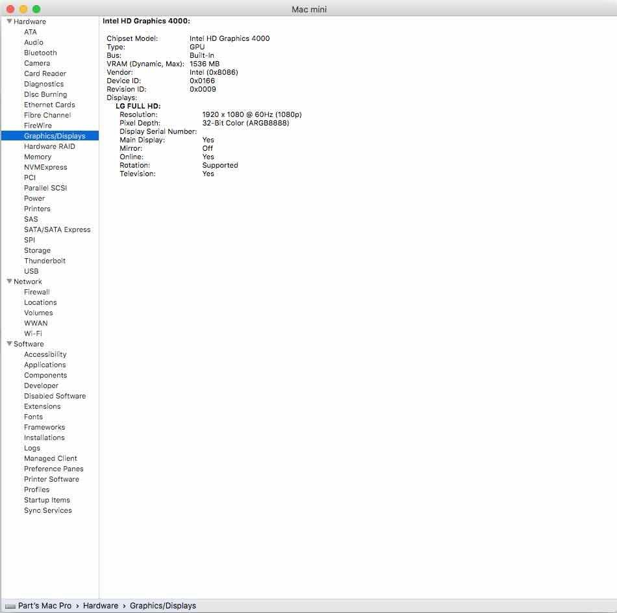Open the NVMExpress entry
Image resolution: width=617 pixels, height=613 pixels.
(45, 168)
